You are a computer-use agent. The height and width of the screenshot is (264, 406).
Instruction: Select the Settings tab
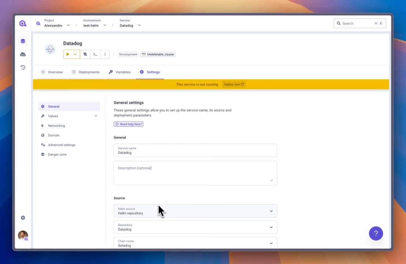click(150, 72)
